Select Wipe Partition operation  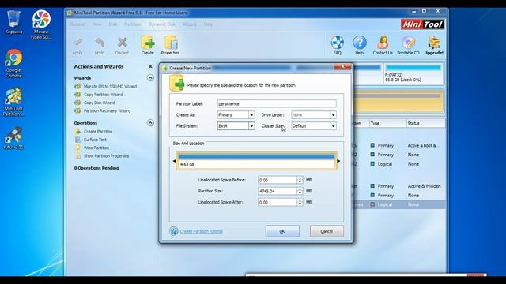96,148
